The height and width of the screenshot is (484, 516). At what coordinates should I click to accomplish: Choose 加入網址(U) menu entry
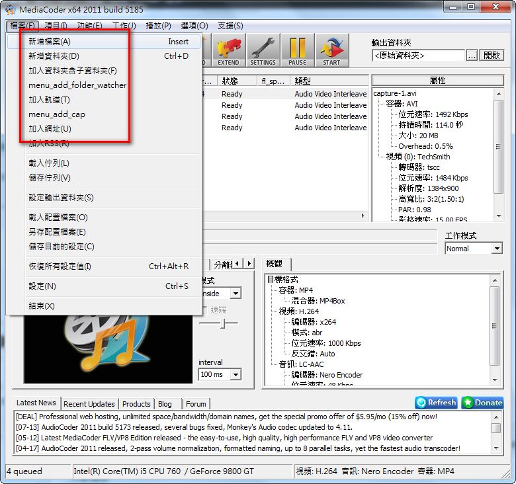(x=104, y=128)
